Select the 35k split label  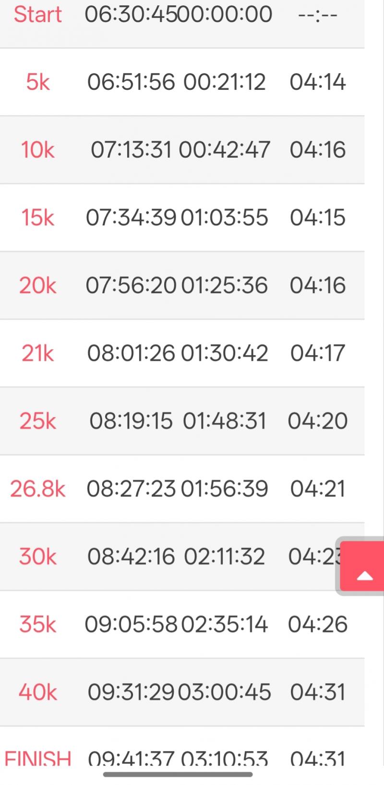[x=37, y=625]
